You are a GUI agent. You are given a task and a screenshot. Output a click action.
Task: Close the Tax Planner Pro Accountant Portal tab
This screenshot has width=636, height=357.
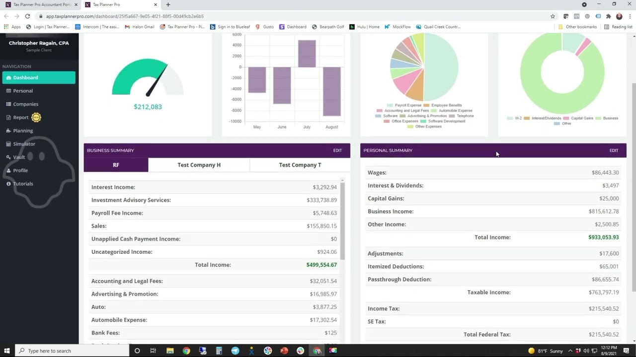[75, 4]
